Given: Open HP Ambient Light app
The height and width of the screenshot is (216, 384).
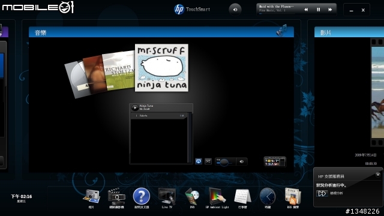Looking at the screenshot, I should (217, 196).
